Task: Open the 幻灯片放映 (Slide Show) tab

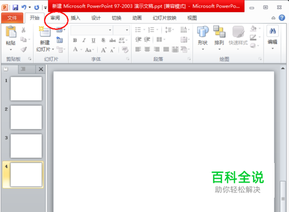Action: click(x=165, y=18)
